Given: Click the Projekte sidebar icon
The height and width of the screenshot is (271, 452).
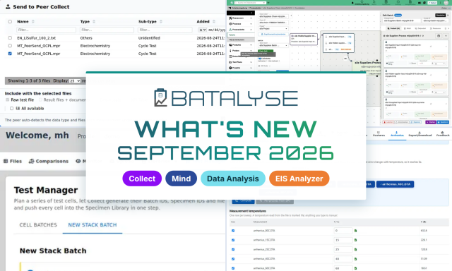Looking at the screenshot, I should [x=230, y=68].
